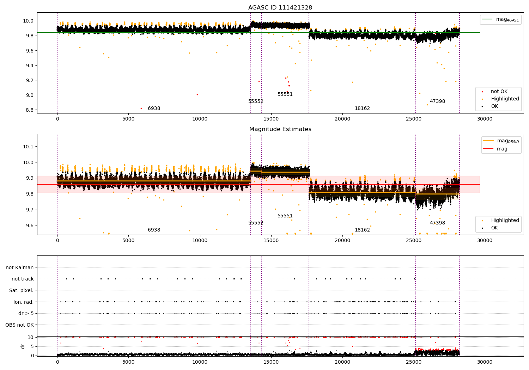Click OBSID label 47398 in Magnitude Estimates plot
This screenshot has width=529, height=370.
pos(437,223)
